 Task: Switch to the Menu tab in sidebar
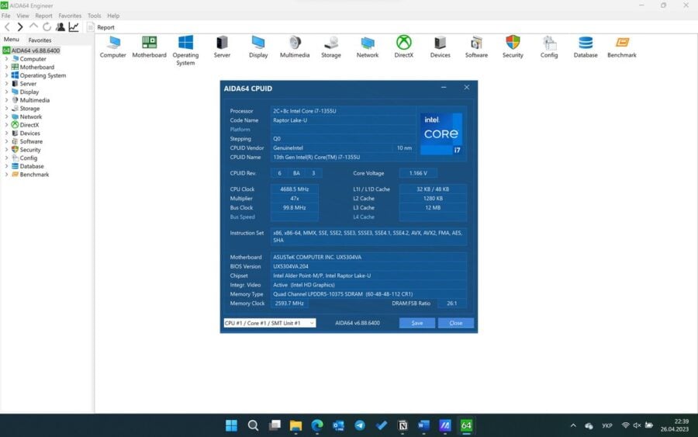tap(12, 40)
